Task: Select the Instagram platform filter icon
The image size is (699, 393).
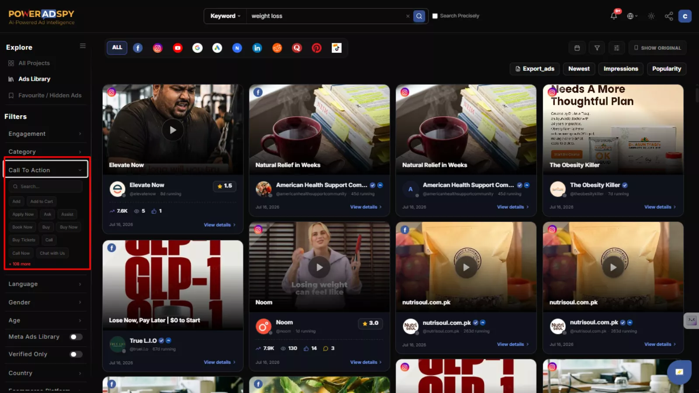Action: [158, 48]
